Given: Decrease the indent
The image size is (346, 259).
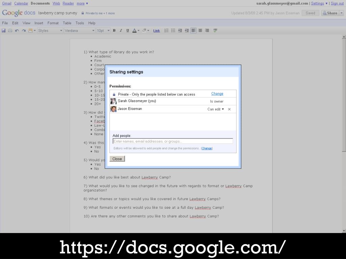Looking at the screenshot, I should (180, 31).
